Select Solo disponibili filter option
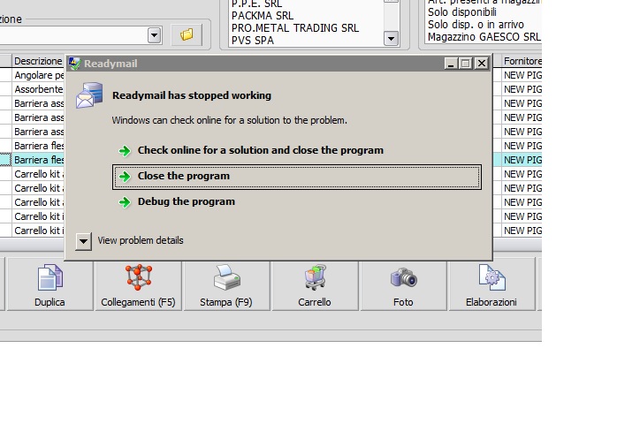The height and width of the screenshot is (439, 640). (x=462, y=12)
